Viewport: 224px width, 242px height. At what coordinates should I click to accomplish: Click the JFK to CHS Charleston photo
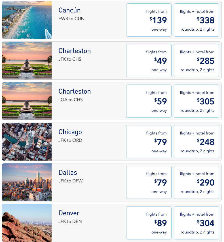pos(27,60)
